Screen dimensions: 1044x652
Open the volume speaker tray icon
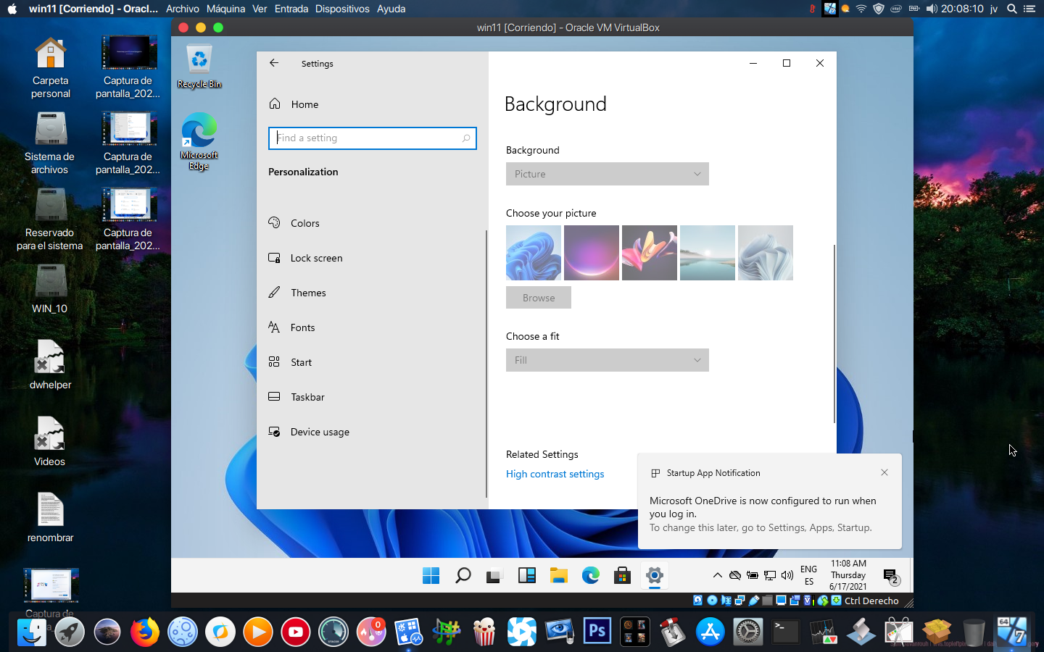click(x=787, y=576)
